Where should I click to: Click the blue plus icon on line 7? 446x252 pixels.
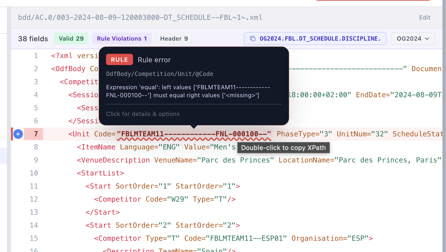pos(18,134)
